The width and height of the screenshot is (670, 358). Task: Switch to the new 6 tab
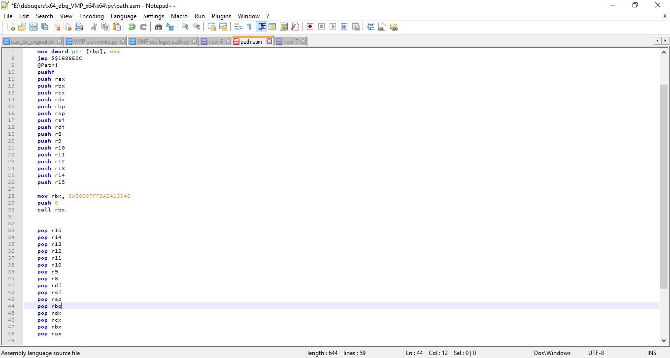pos(216,42)
